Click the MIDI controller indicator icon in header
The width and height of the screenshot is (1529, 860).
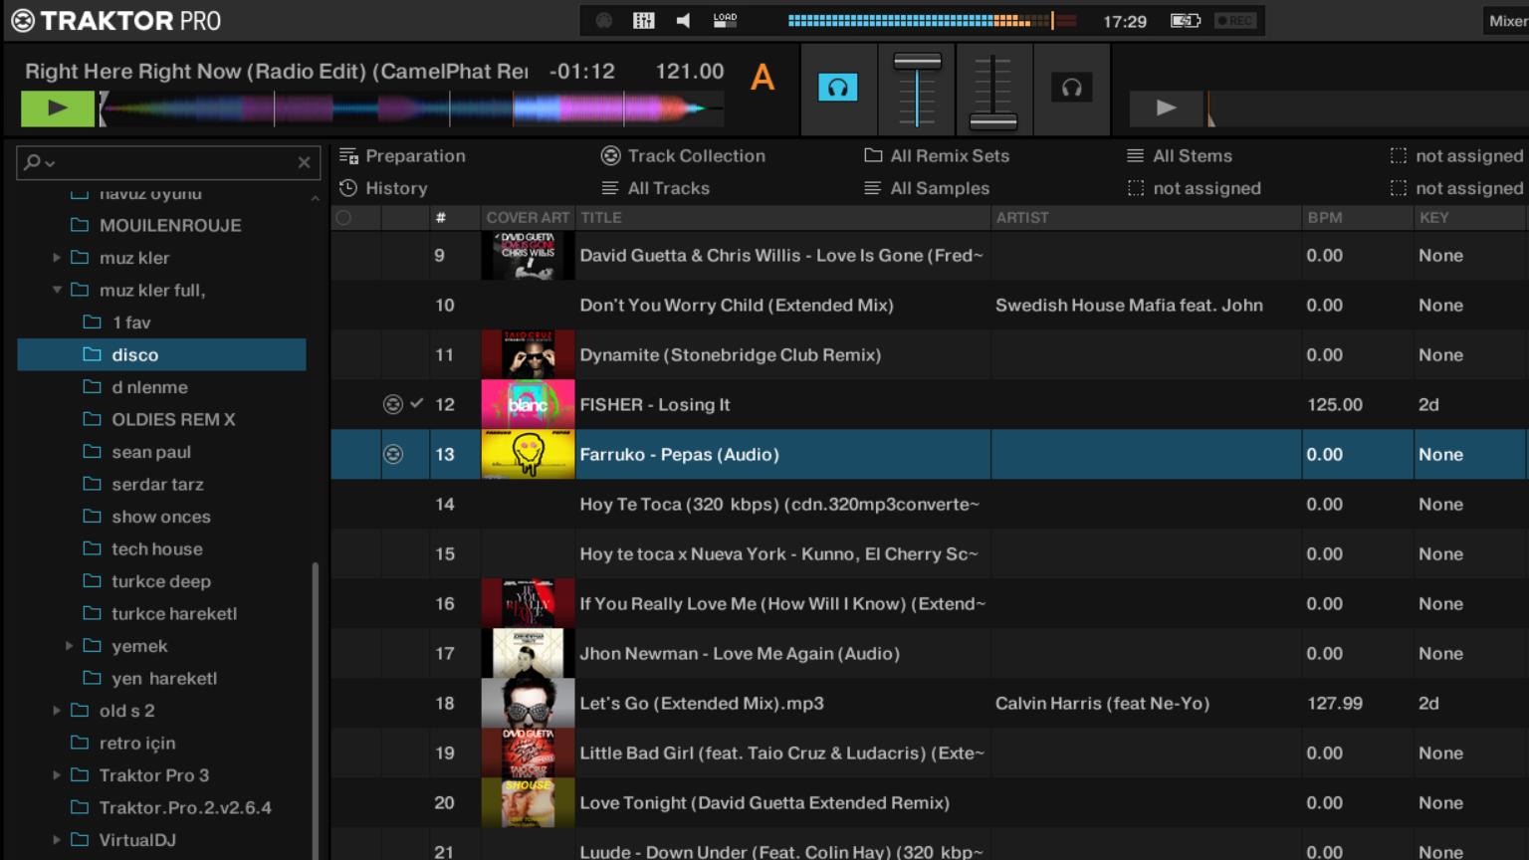(604, 21)
